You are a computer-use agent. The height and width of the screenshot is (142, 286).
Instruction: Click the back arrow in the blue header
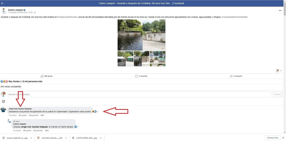coord(3,3)
